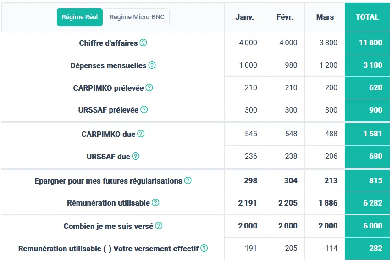This screenshot has height=260, width=392.
Task: Click help icon after Votre versement effectif
Action: (204, 249)
